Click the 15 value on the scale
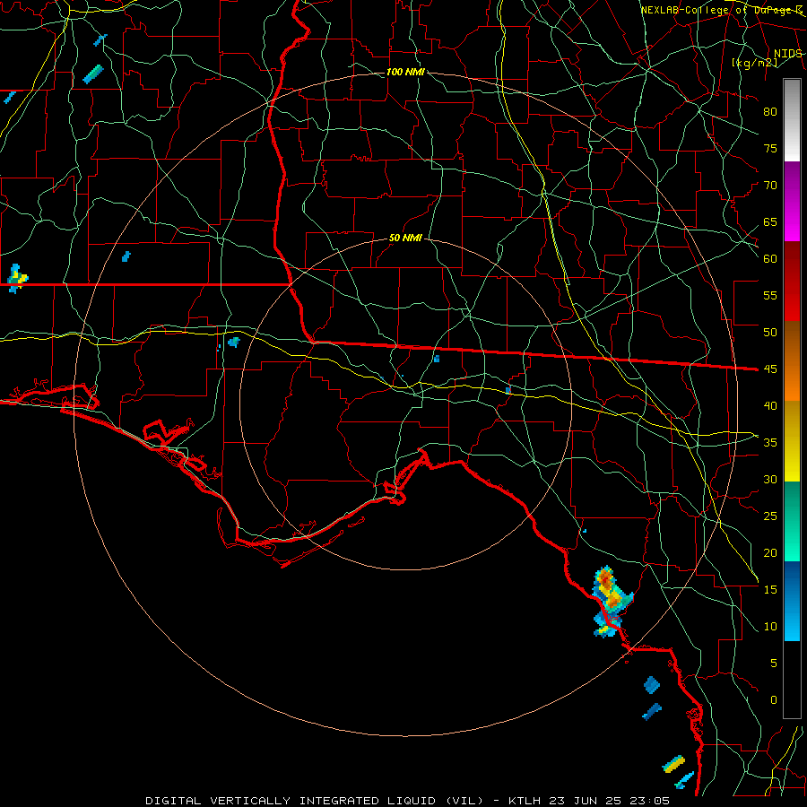807x807 pixels. pos(770,589)
